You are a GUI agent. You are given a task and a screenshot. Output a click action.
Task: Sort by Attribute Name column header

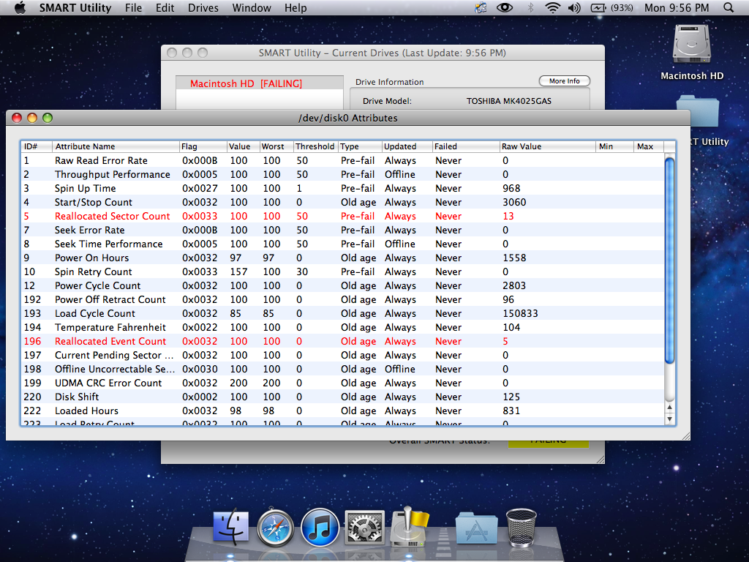116,146
